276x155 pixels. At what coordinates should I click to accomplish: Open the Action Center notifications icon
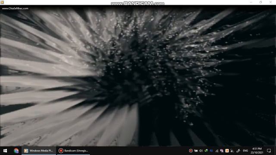click(x=269, y=151)
